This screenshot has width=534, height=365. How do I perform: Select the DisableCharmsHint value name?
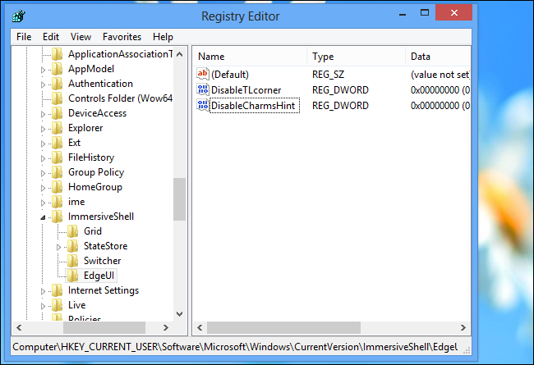click(x=253, y=106)
